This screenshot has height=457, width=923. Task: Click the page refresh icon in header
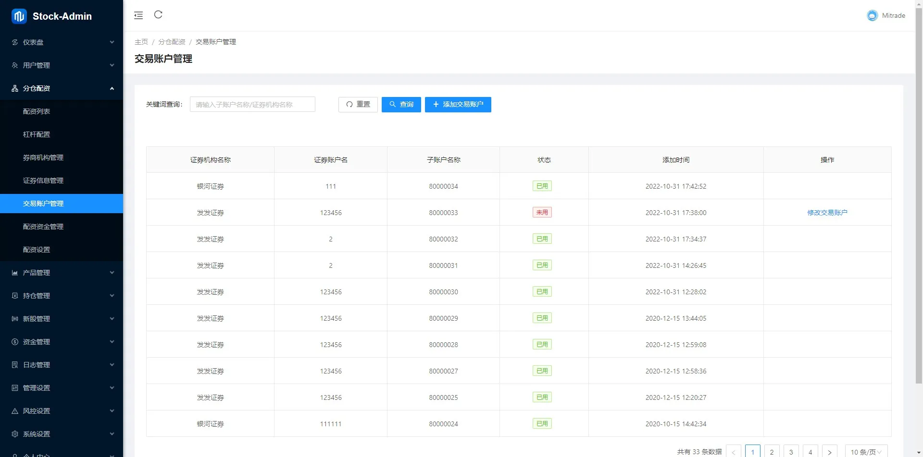click(x=158, y=15)
